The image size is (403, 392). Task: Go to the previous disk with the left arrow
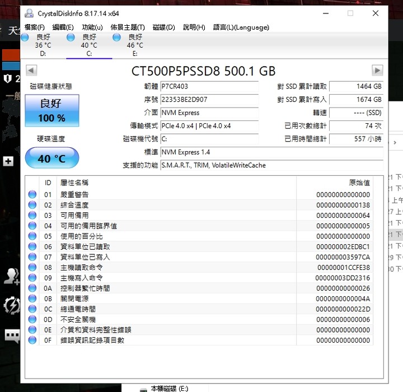coord(31,70)
